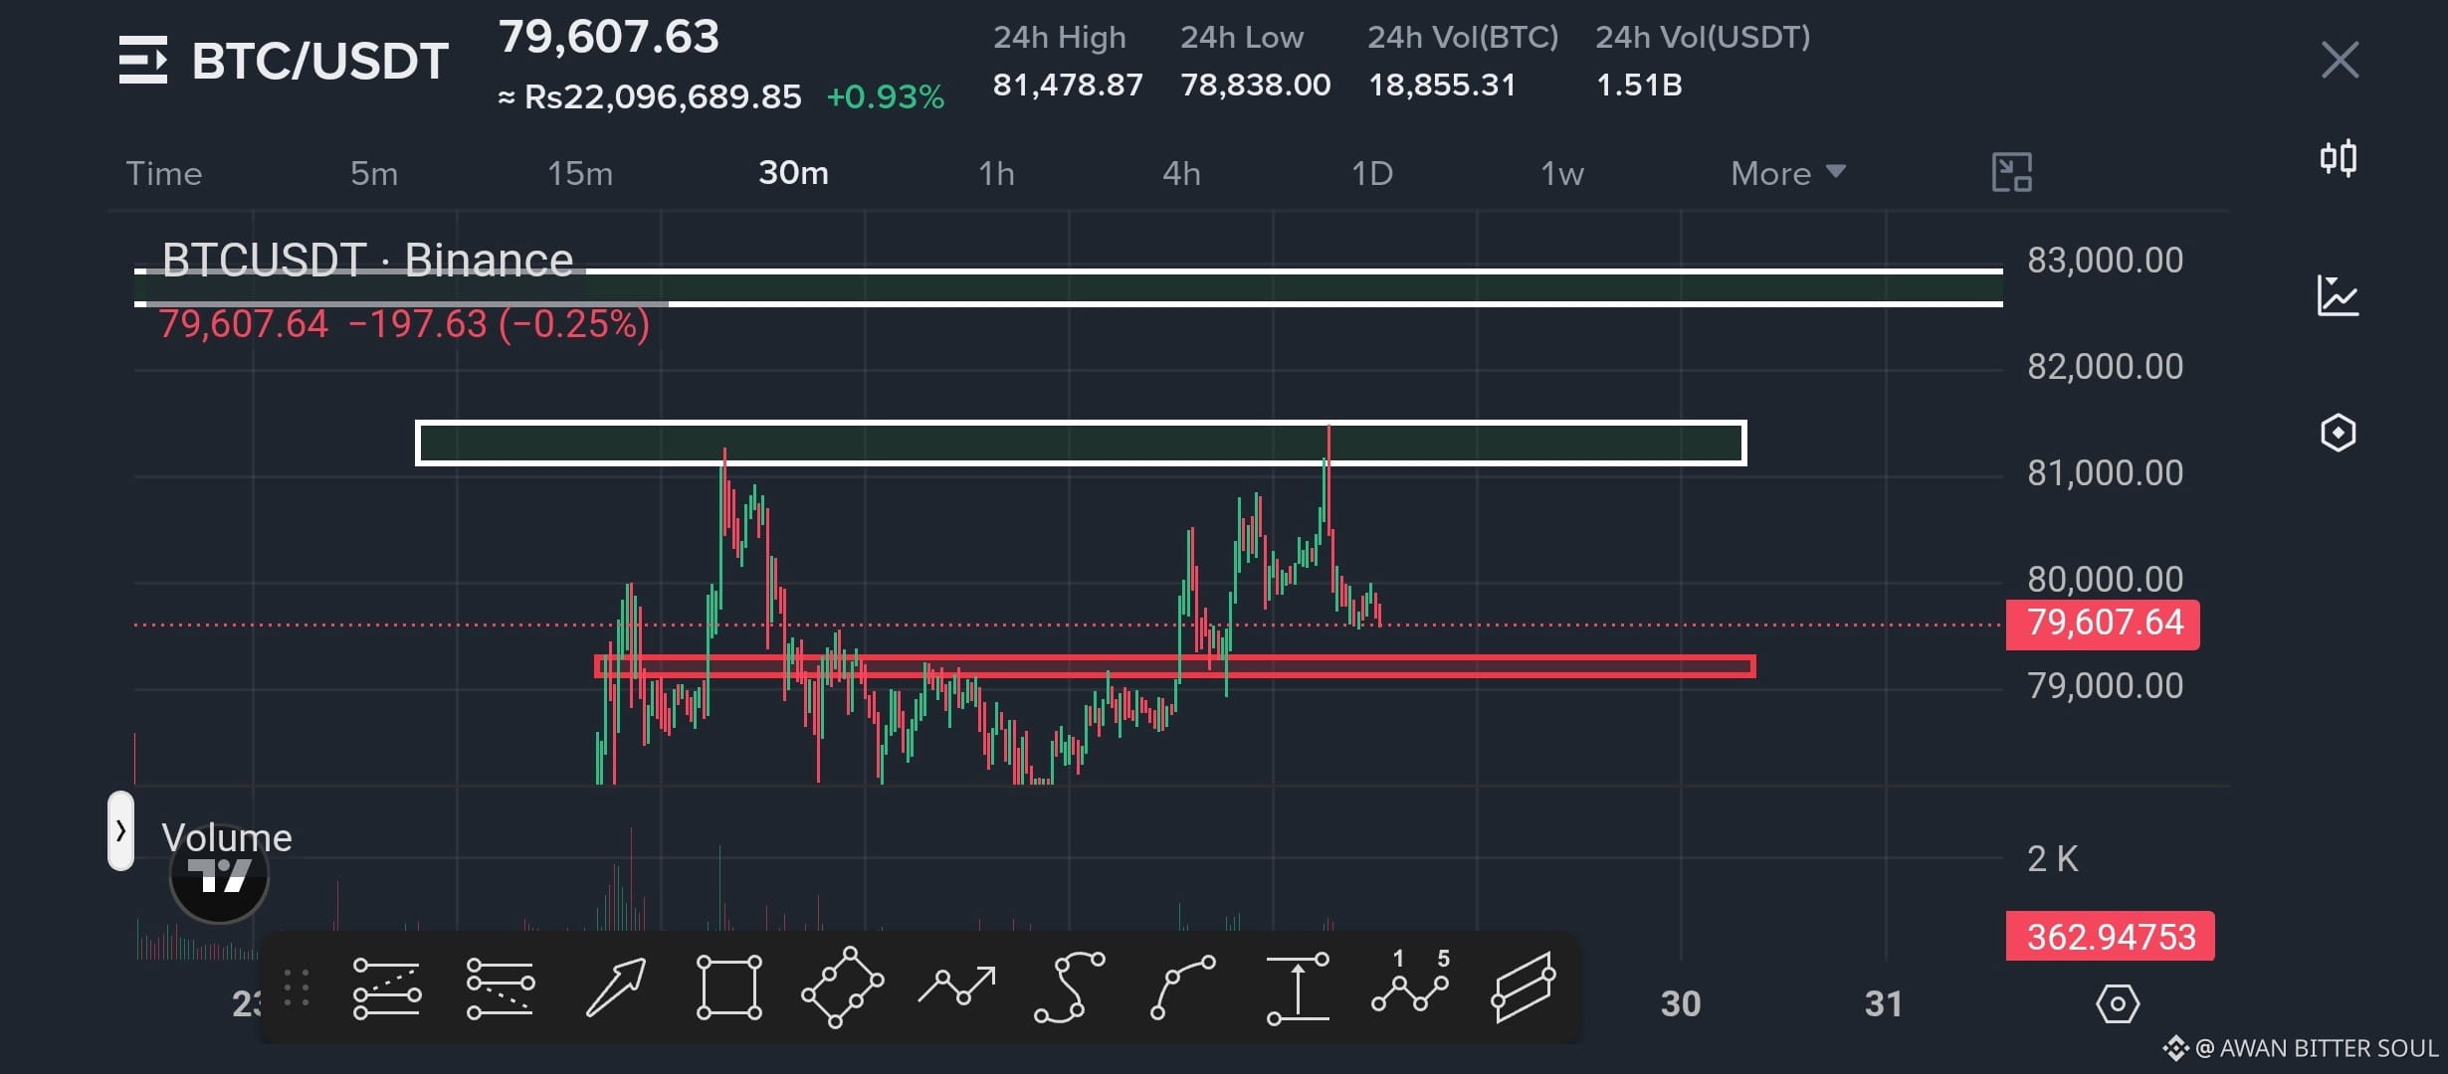Screen dimensions: 2448x1074
Task: Select the parallel channel drawing tool
Action: pyautogui.click(x=387, y=988)
